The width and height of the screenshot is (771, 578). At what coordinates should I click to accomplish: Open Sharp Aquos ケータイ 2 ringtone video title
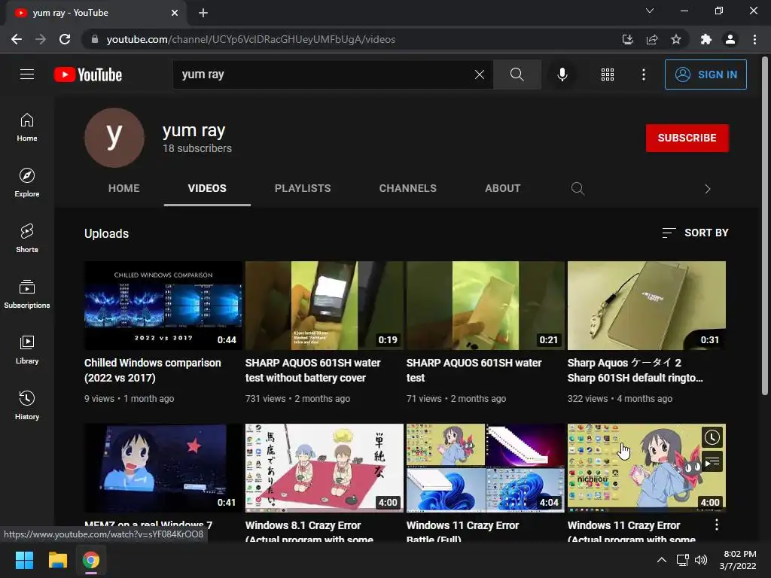pos(635,370)
